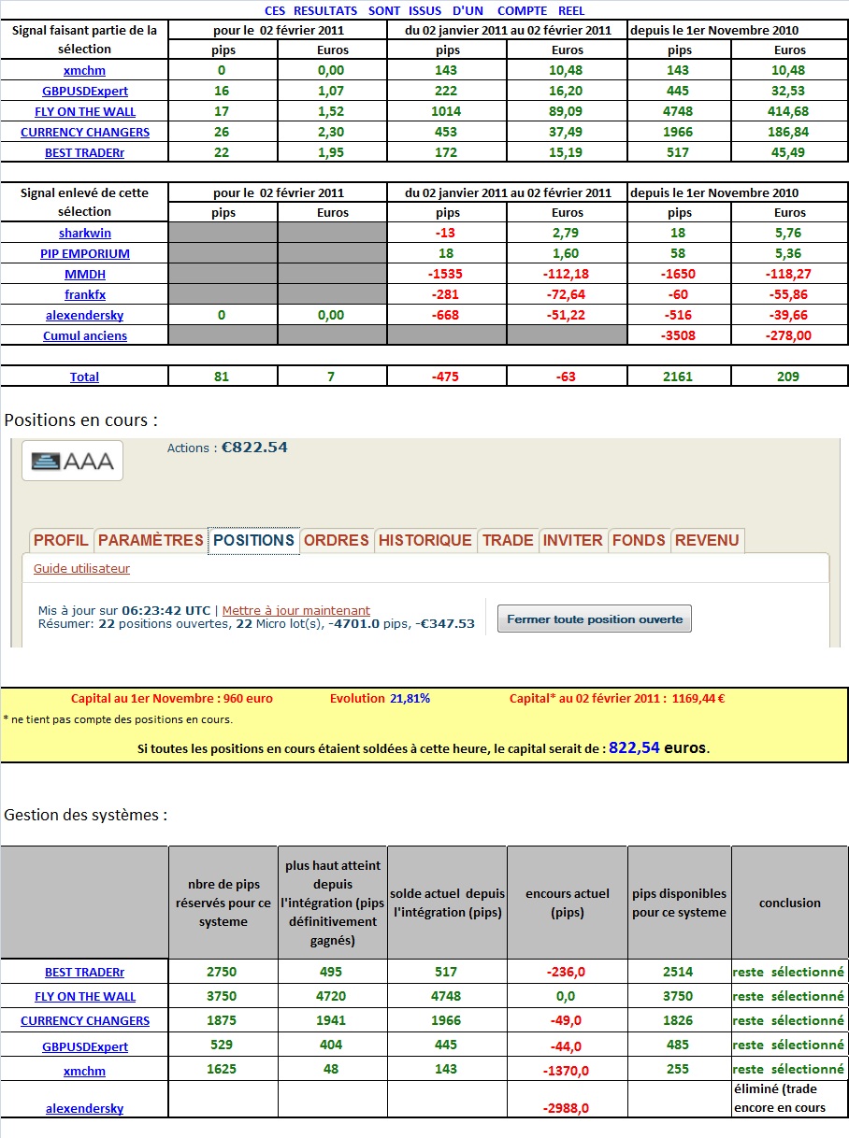Open the sharkwin signal link
849x1138 pixels.
[85, 233]
